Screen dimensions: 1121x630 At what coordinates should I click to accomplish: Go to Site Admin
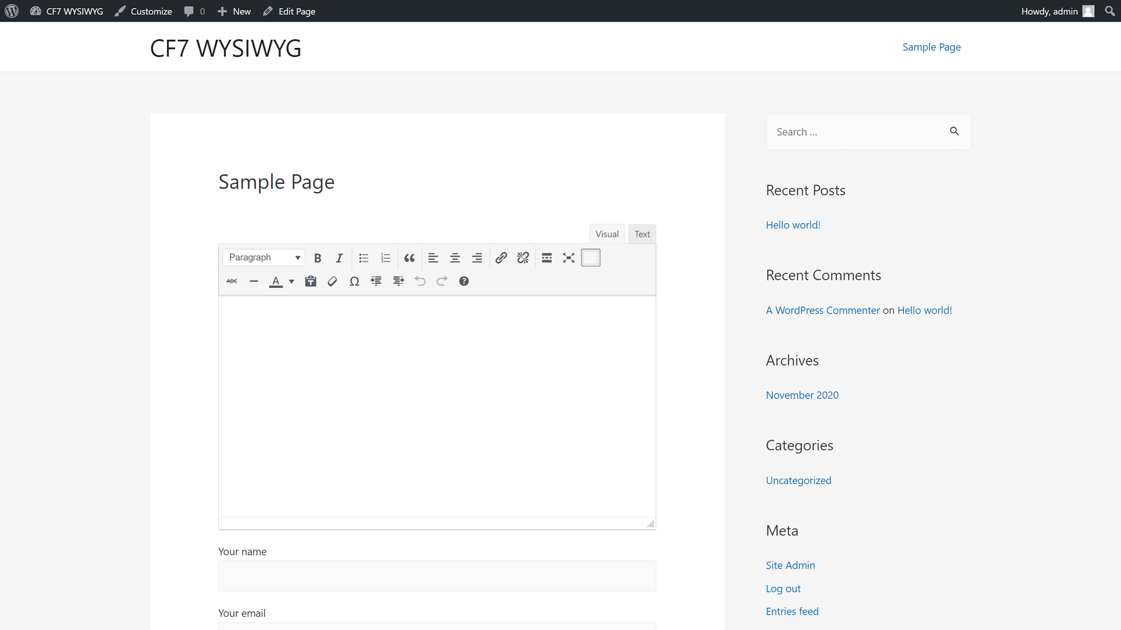tap(790, 565)
